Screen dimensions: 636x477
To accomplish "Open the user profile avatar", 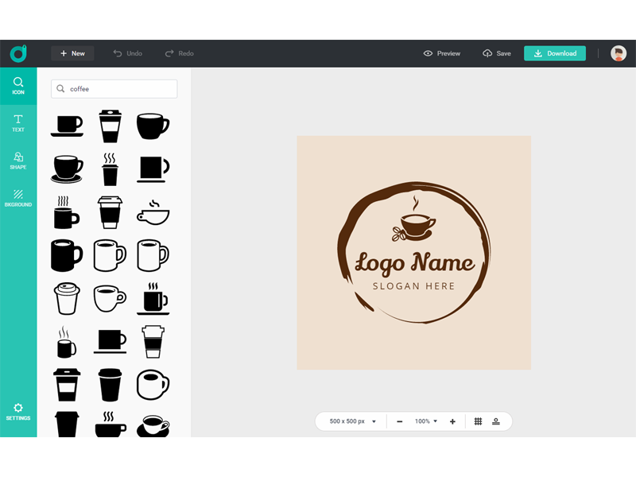I will pyautogui.click(x=619, y=53).
